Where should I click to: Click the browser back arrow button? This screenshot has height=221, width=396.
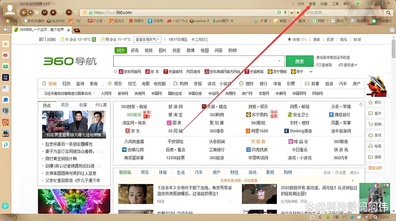pyautogui.click(x=24, y=12)
